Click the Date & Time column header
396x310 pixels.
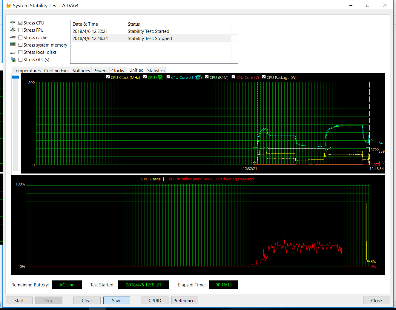[x=98, y=24]
